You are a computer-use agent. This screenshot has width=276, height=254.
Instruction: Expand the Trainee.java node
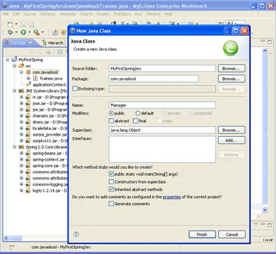pos(29,78)
